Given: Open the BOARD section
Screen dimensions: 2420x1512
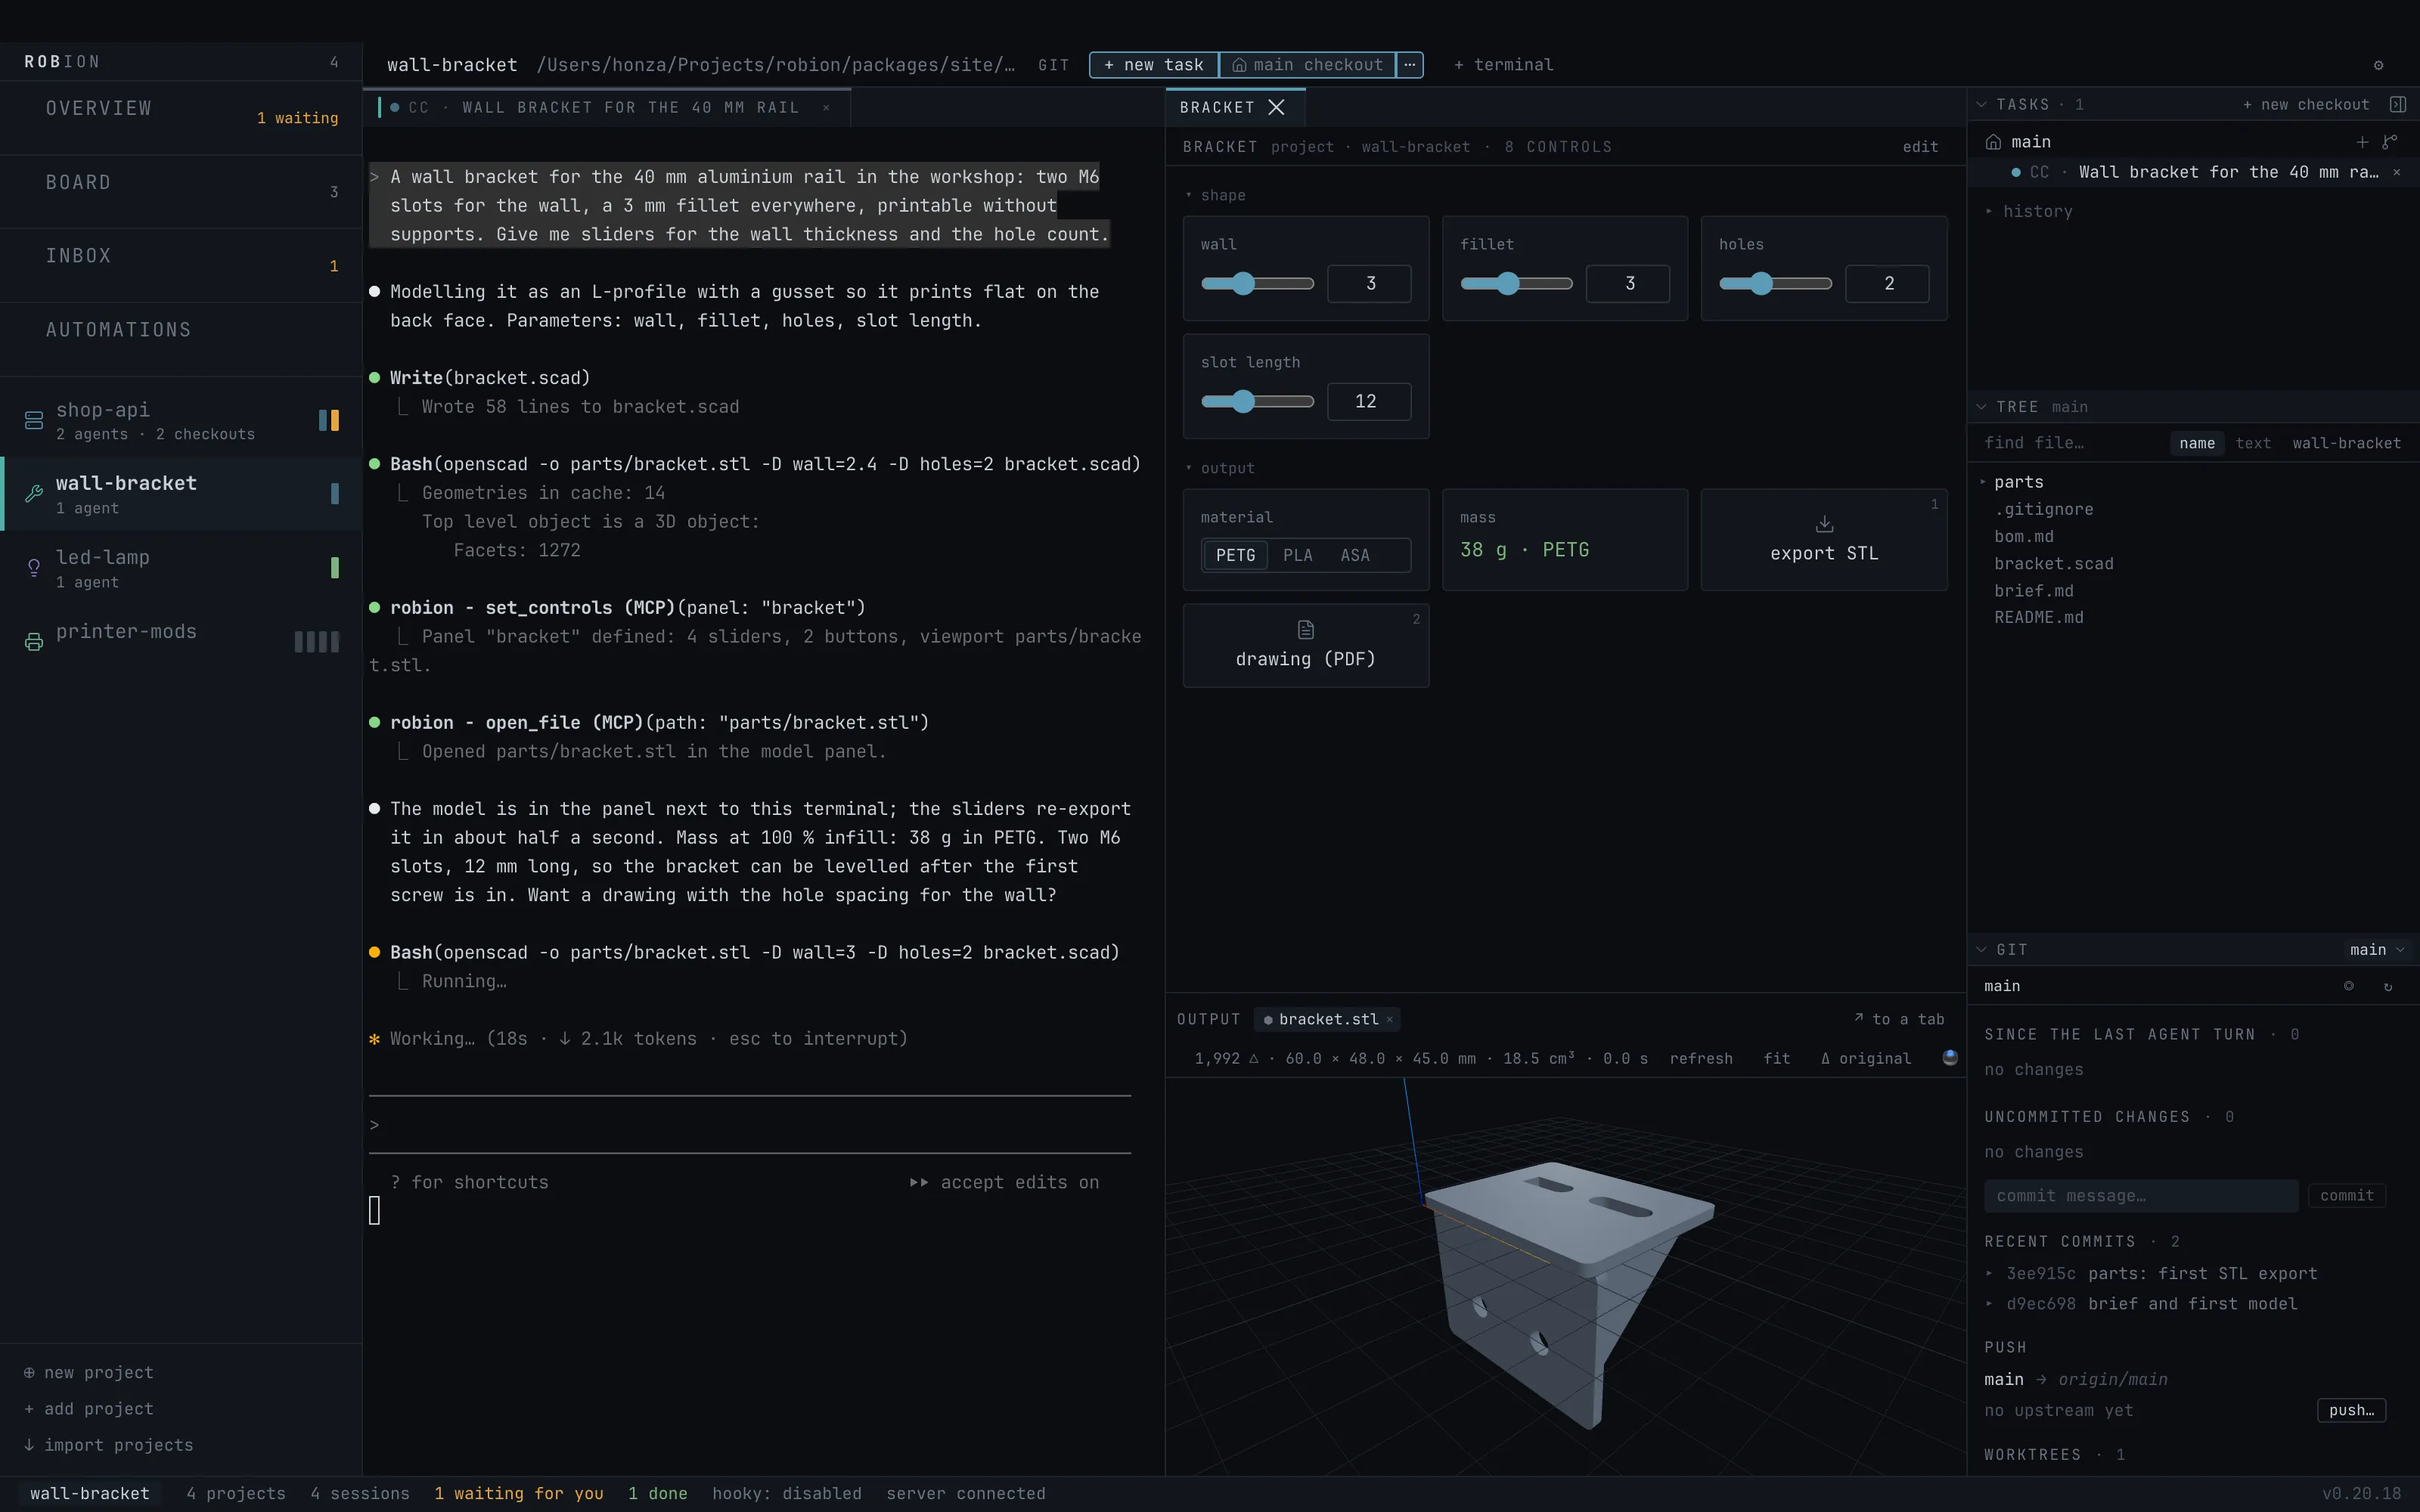Looking at the screenshot, I should 181,192.
